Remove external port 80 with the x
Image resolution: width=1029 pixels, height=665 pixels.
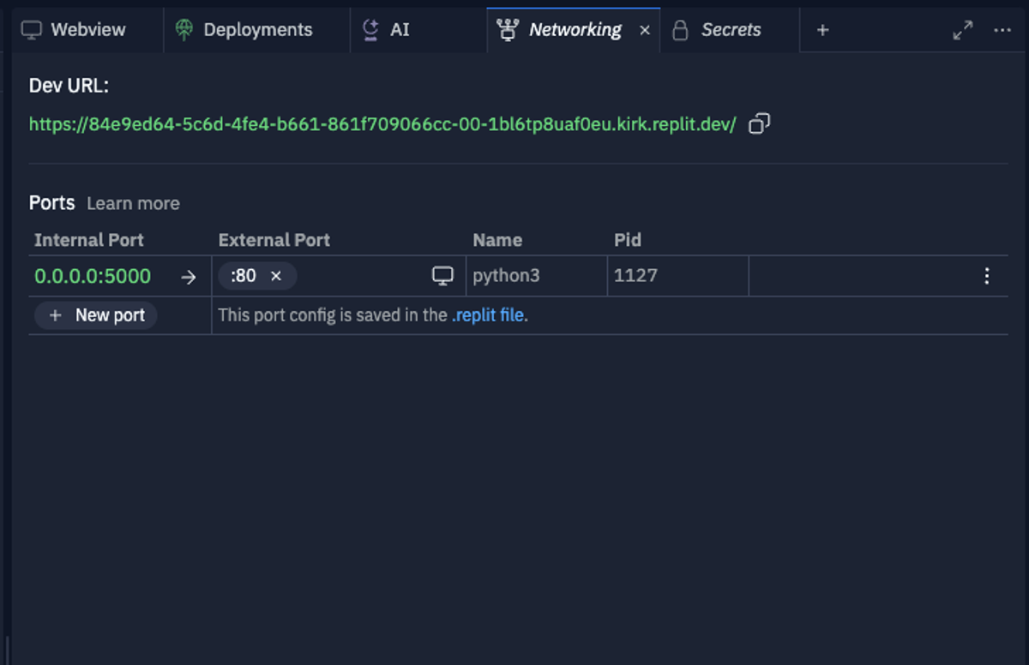(x=276, y=276)
